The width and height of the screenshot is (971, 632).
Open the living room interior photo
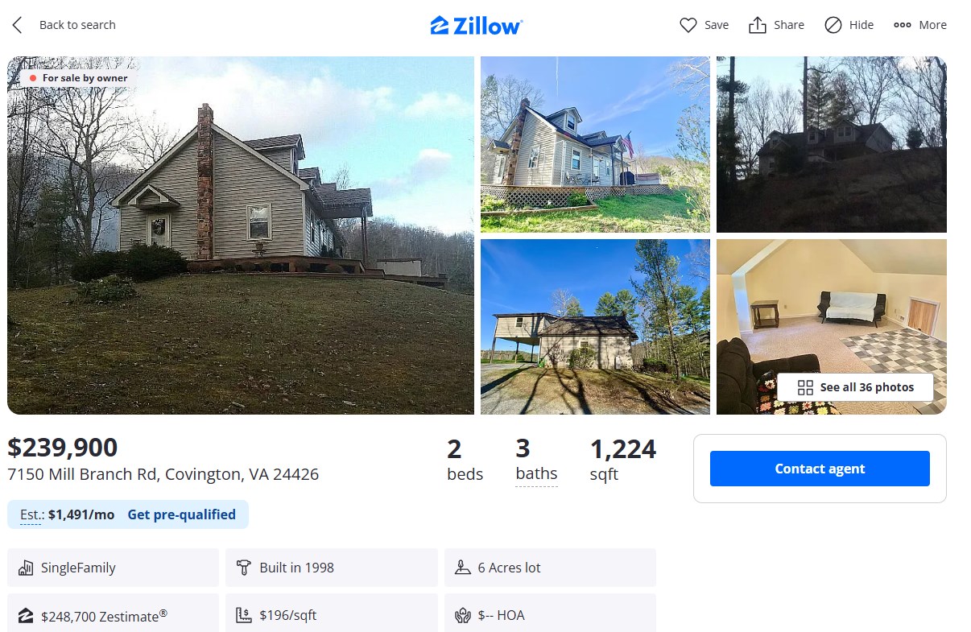tap(832, 327)
